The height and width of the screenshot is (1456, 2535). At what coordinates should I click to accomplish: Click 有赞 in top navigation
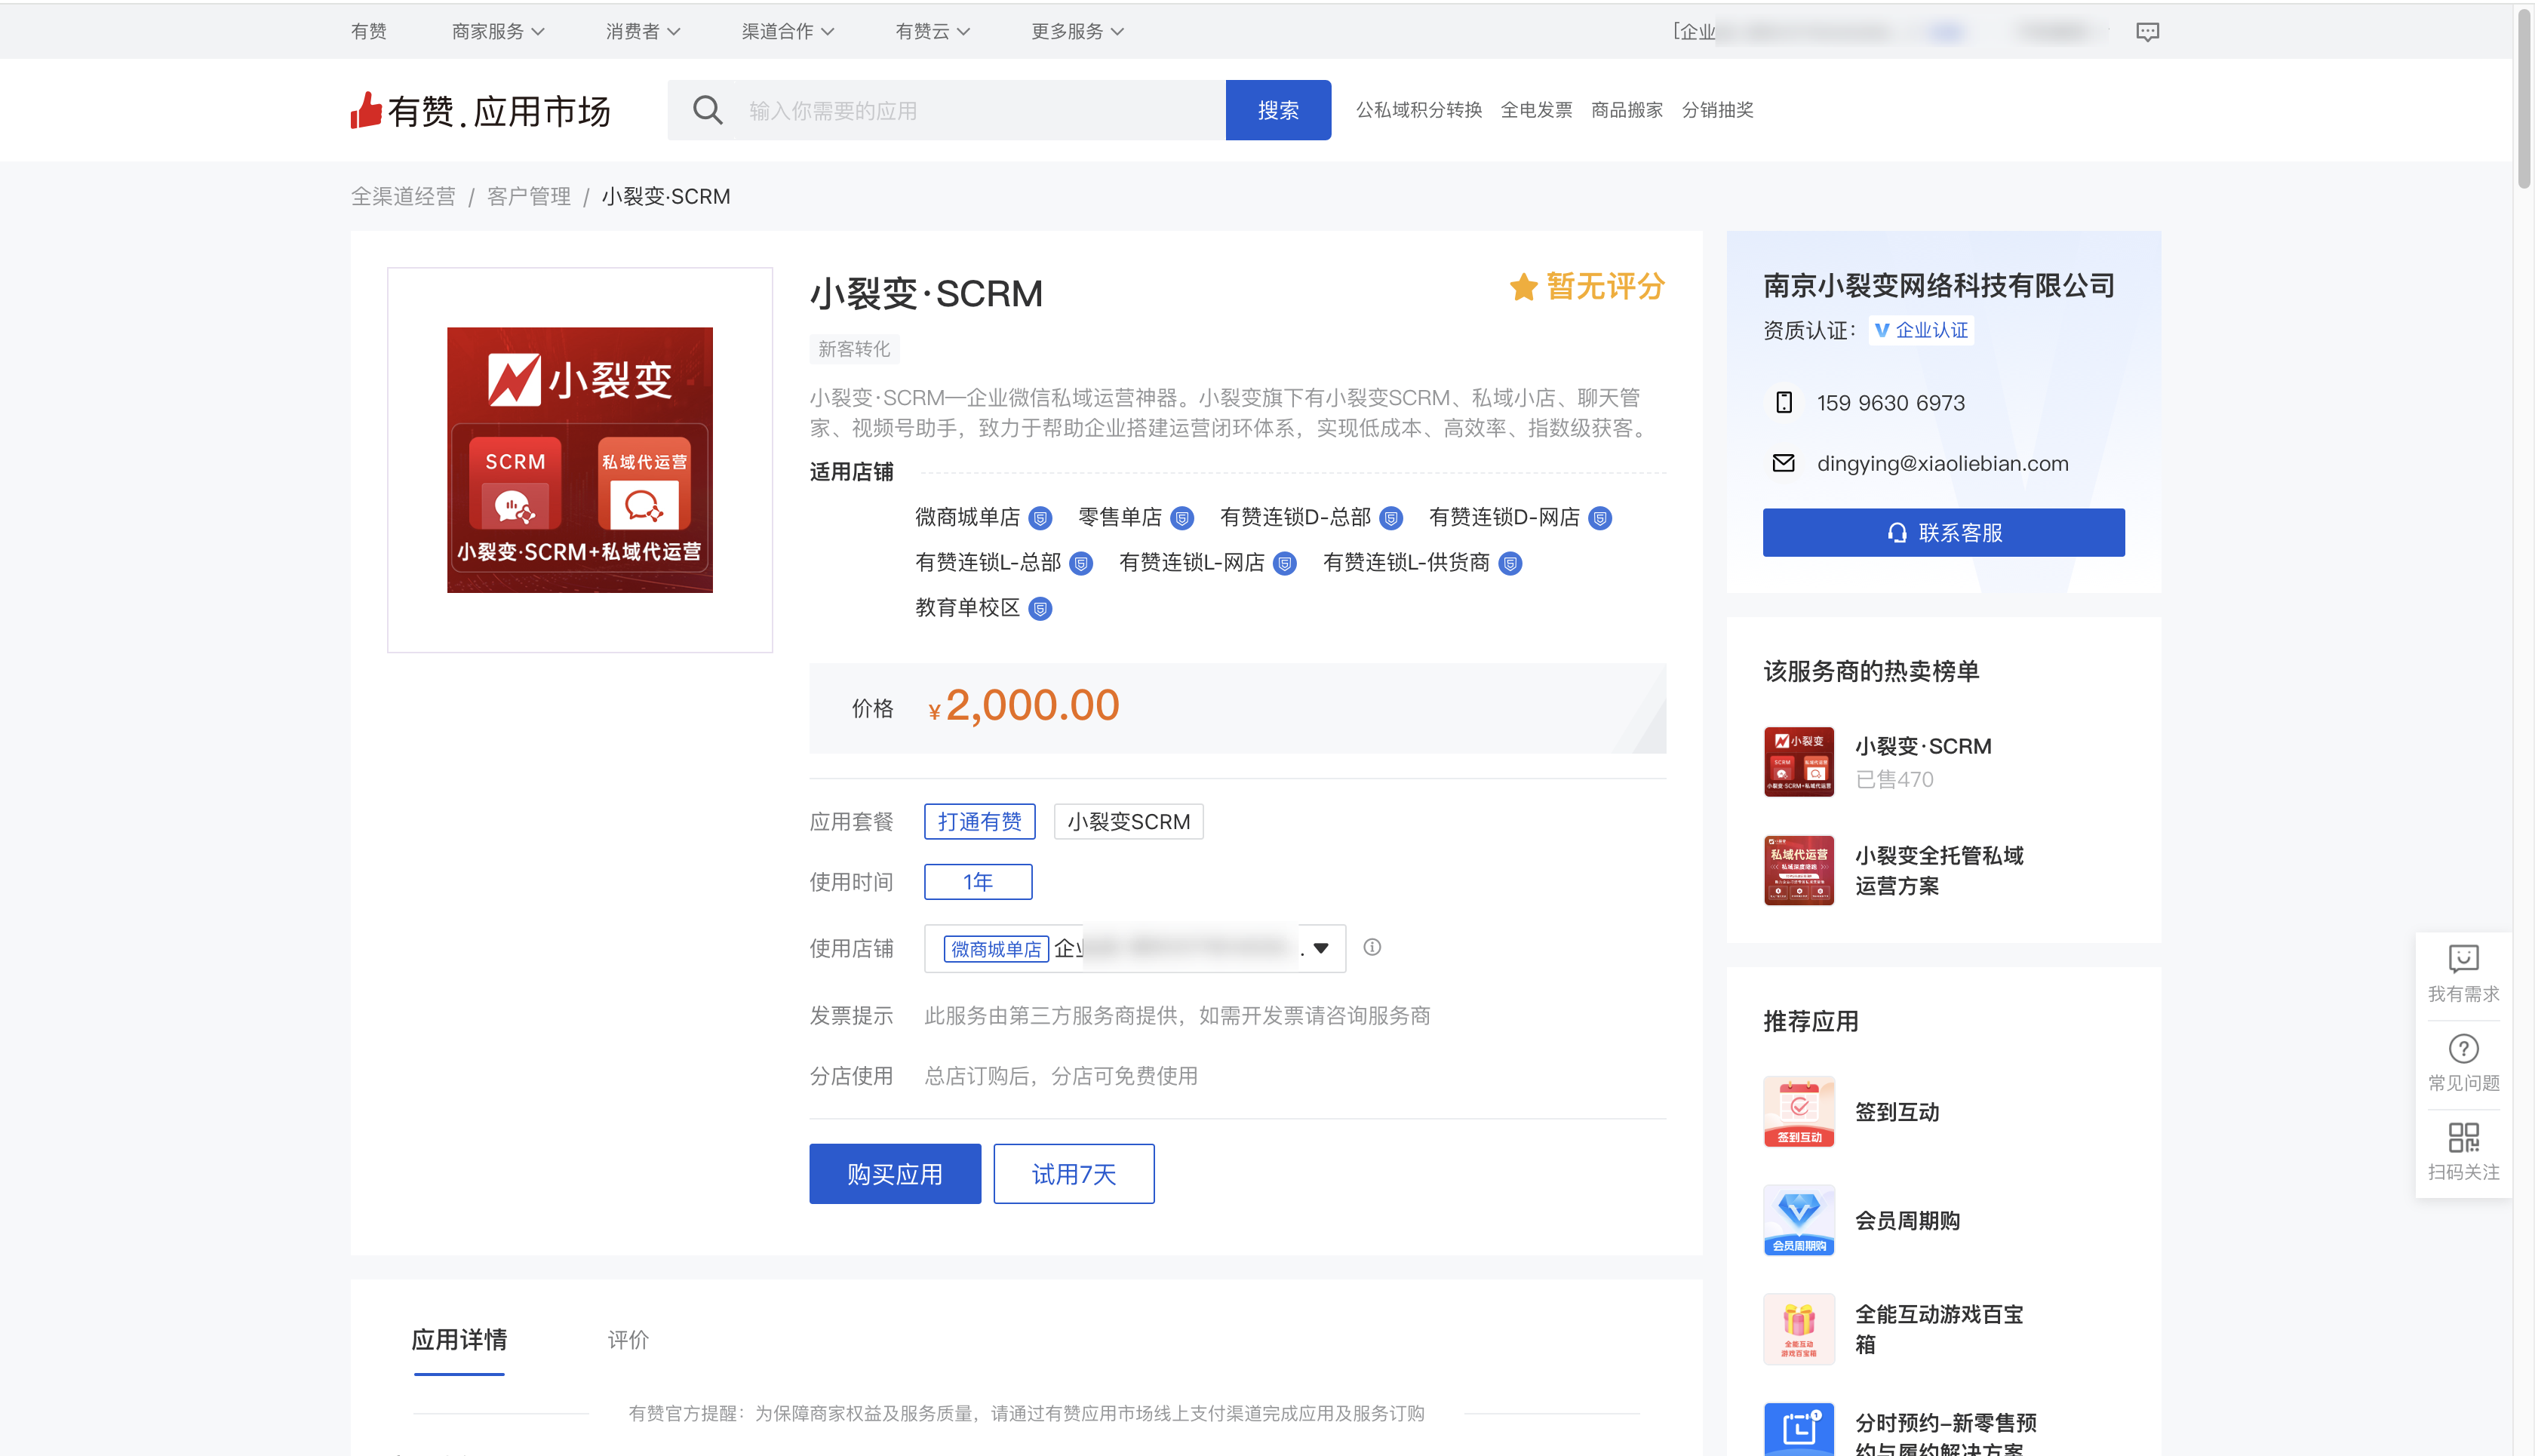[x=368, y=32]
